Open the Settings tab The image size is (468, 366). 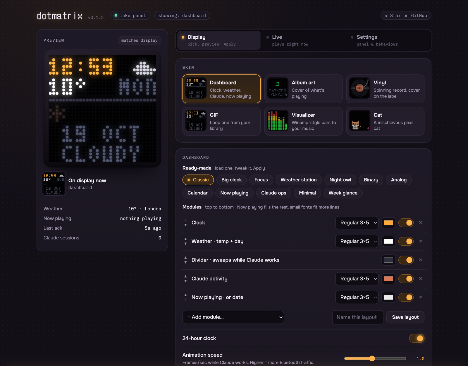coord(388,40)
